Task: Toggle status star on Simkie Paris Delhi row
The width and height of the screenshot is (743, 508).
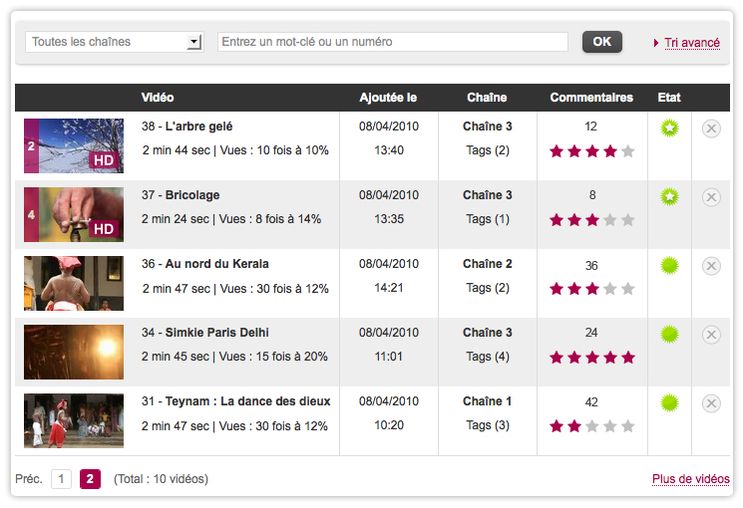Action: pos(669,334)
